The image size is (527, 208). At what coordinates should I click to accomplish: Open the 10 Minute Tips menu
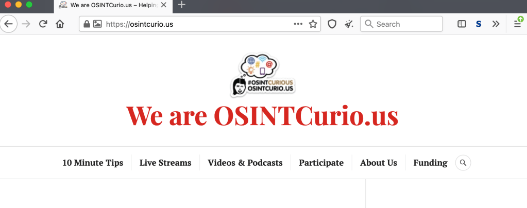pyautogui.click(x=93, y=163)
